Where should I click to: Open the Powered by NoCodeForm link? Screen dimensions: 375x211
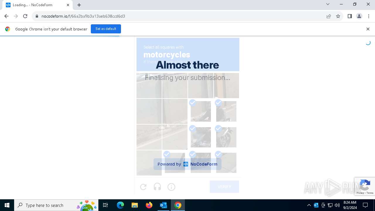coord(187,164)
